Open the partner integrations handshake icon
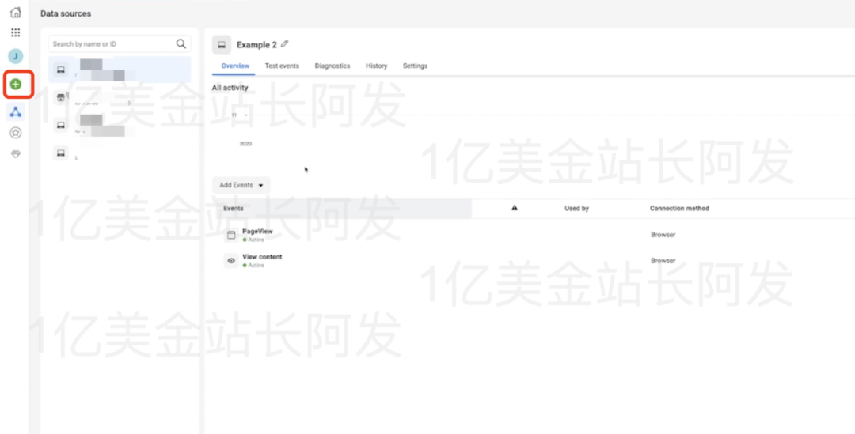The height and width of the screenshot is (434, 855). click(16, 154)
